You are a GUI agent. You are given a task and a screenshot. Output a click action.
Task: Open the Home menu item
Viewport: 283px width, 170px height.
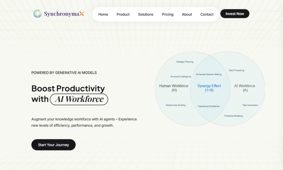(x=103, y=14)
